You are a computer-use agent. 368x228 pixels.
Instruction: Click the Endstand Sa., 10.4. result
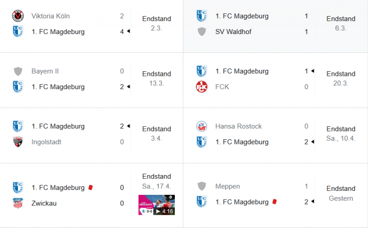[340, 133]
